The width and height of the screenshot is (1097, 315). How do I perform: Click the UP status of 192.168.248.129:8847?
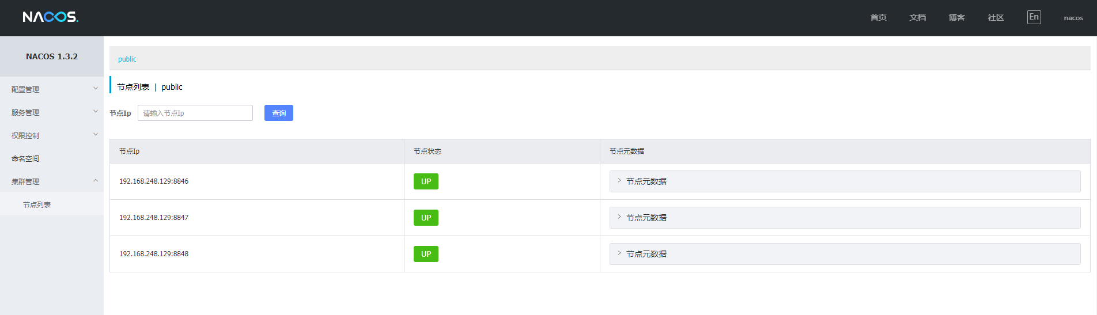426,218
